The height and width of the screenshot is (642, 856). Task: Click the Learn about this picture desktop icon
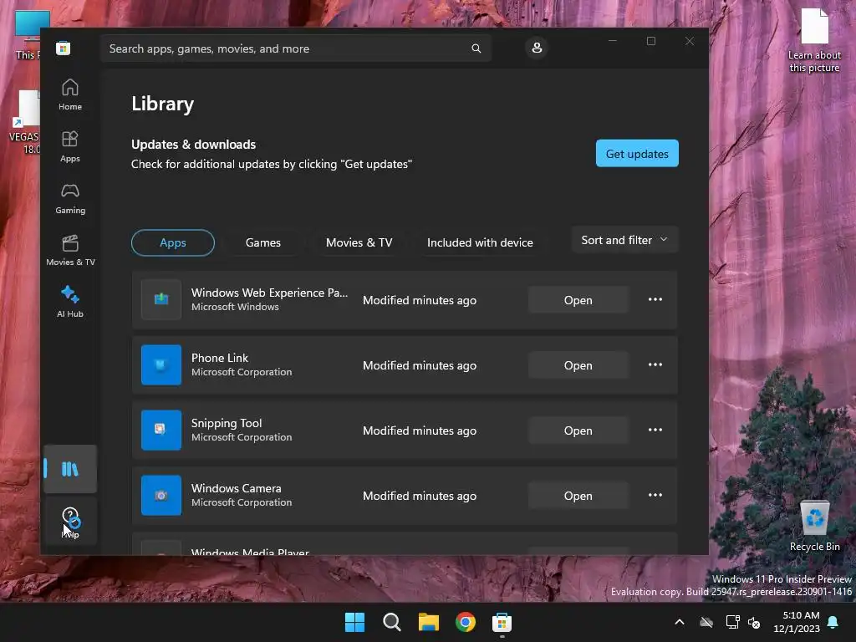(814, 40)
